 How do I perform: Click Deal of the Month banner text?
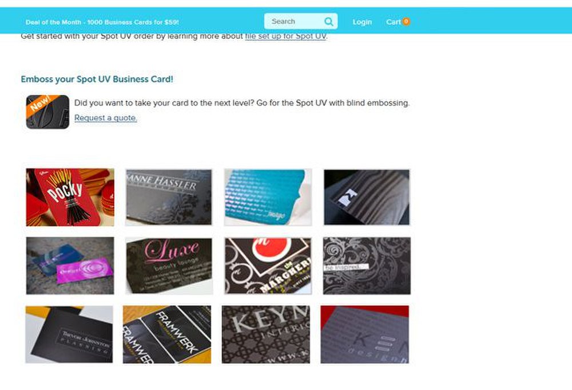(102, 22)
